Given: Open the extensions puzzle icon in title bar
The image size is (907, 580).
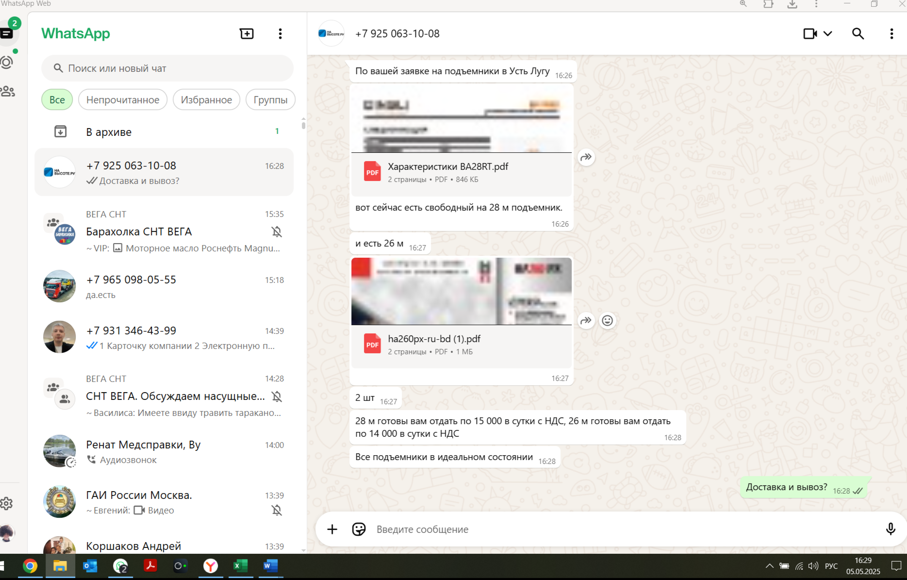Looking at the screenshot, I should [768, 4].
